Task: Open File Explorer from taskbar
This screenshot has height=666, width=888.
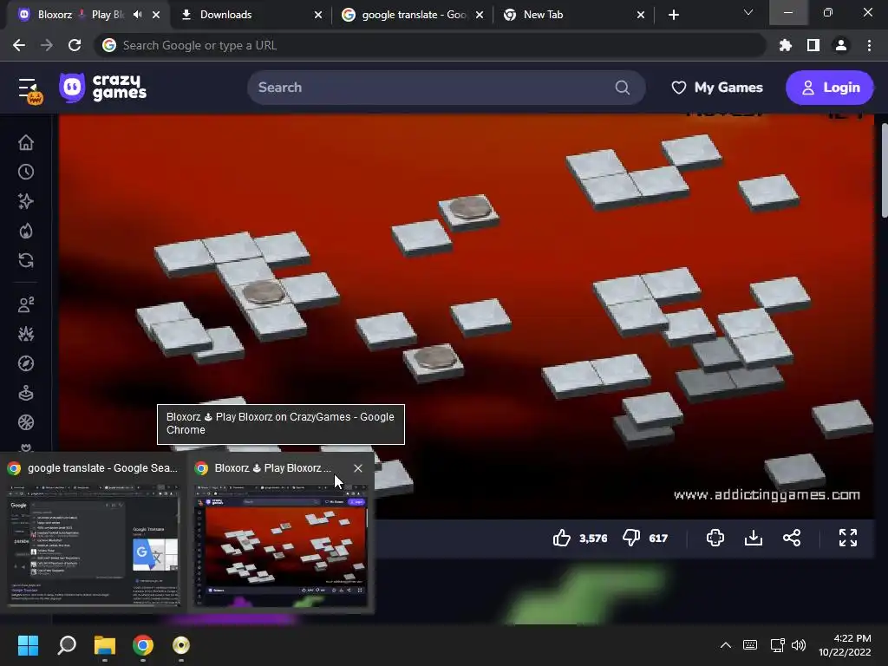Action: pos(105,645)
